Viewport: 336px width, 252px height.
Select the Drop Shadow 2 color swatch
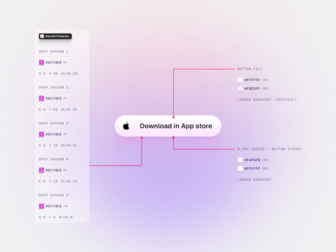pyautogui.click(x=41, y=98)
